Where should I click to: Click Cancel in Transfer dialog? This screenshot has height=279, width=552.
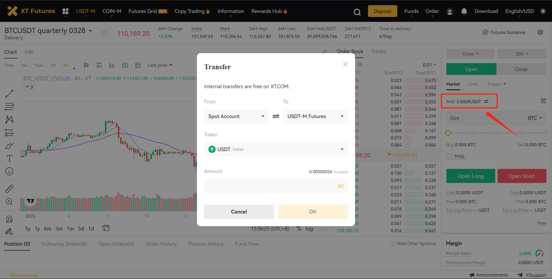[x=239, y=212]
